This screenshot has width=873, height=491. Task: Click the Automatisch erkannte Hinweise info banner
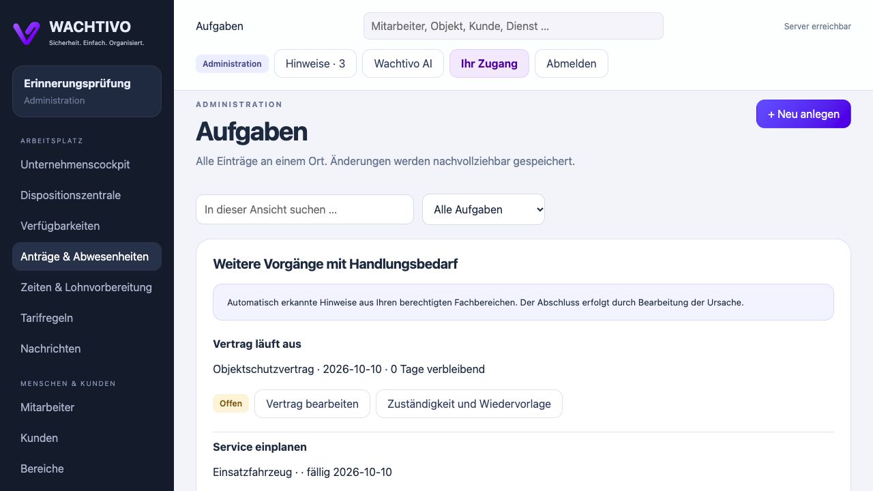click(x=523, y=302)
